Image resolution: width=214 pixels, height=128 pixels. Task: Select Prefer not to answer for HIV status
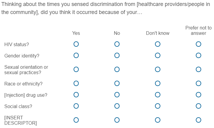pyautogui.click(x=199, y=44)
